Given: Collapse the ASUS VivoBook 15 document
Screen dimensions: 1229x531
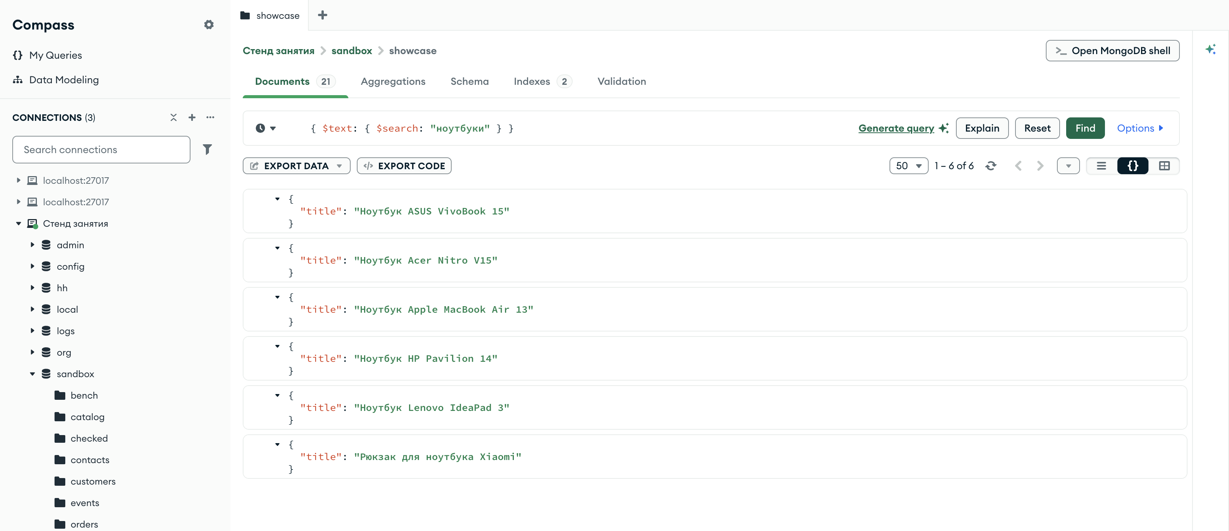Looking at the screenshot, I should pyautogui.click(x=277, y=199).
